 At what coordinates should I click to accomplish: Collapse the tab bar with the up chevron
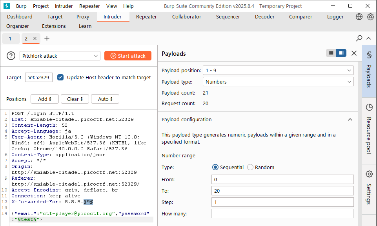pyautogui.click(x=369, y=38)
